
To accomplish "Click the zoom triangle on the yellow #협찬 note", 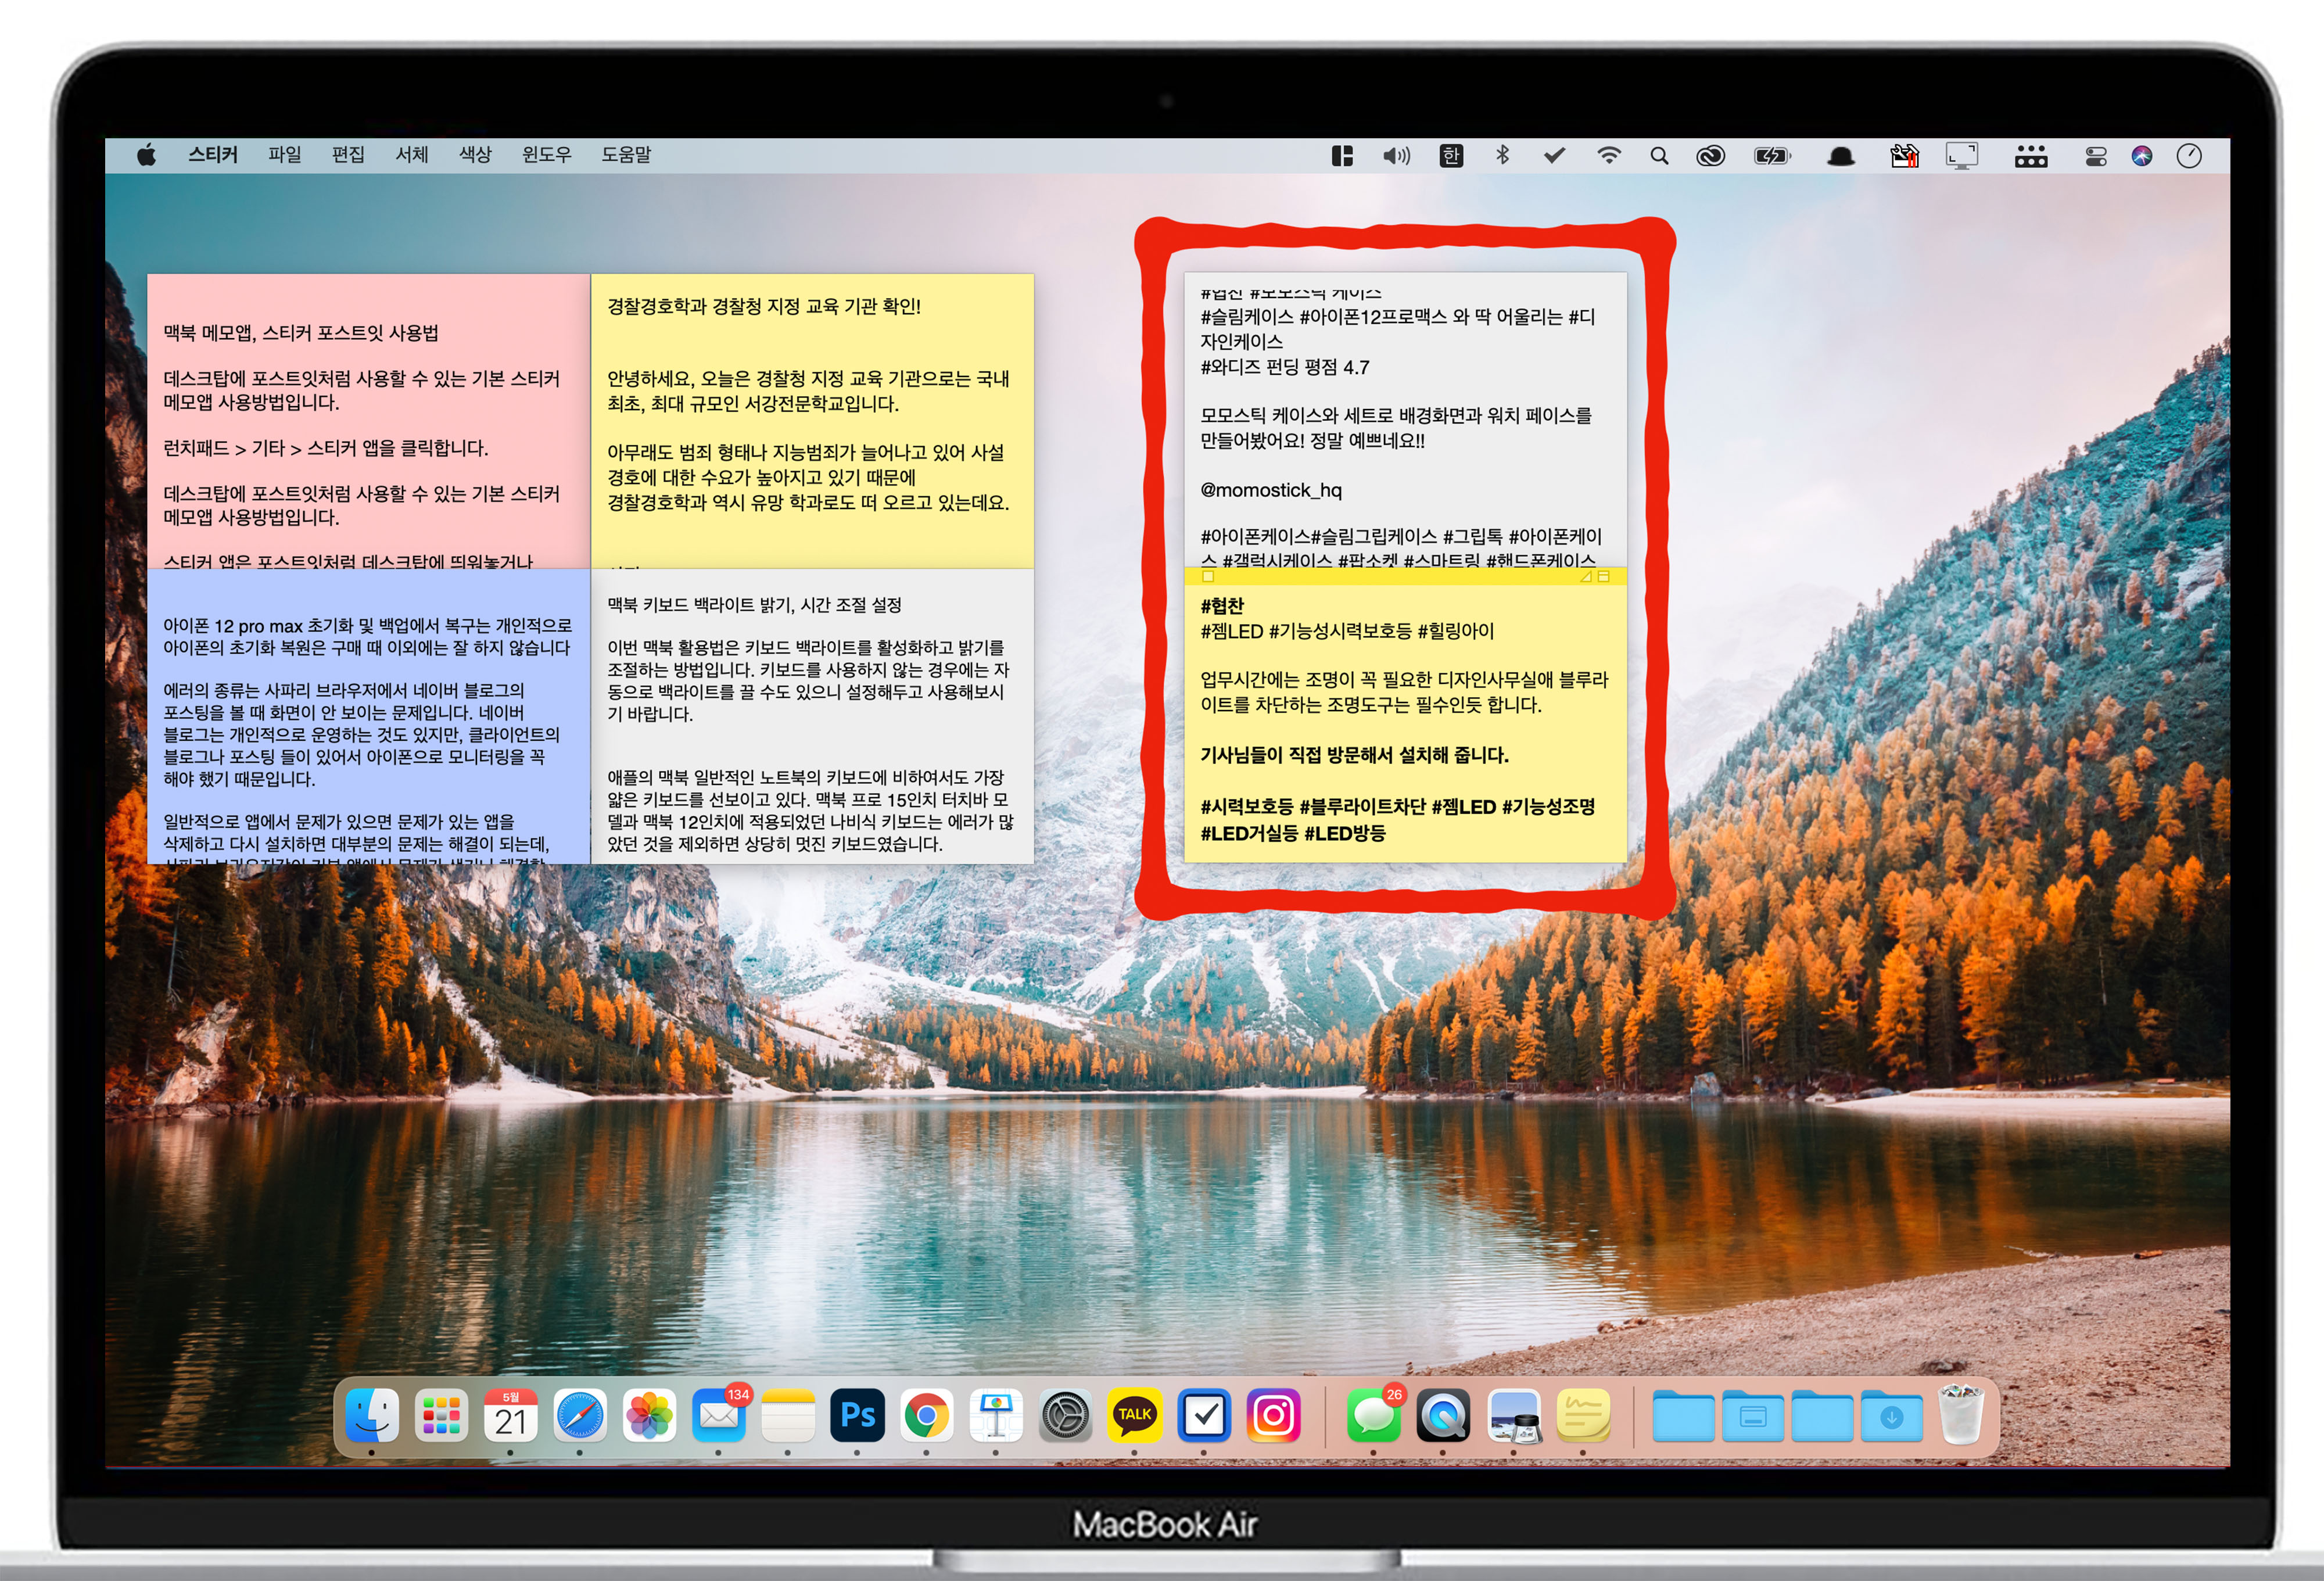I will 1586,577.
